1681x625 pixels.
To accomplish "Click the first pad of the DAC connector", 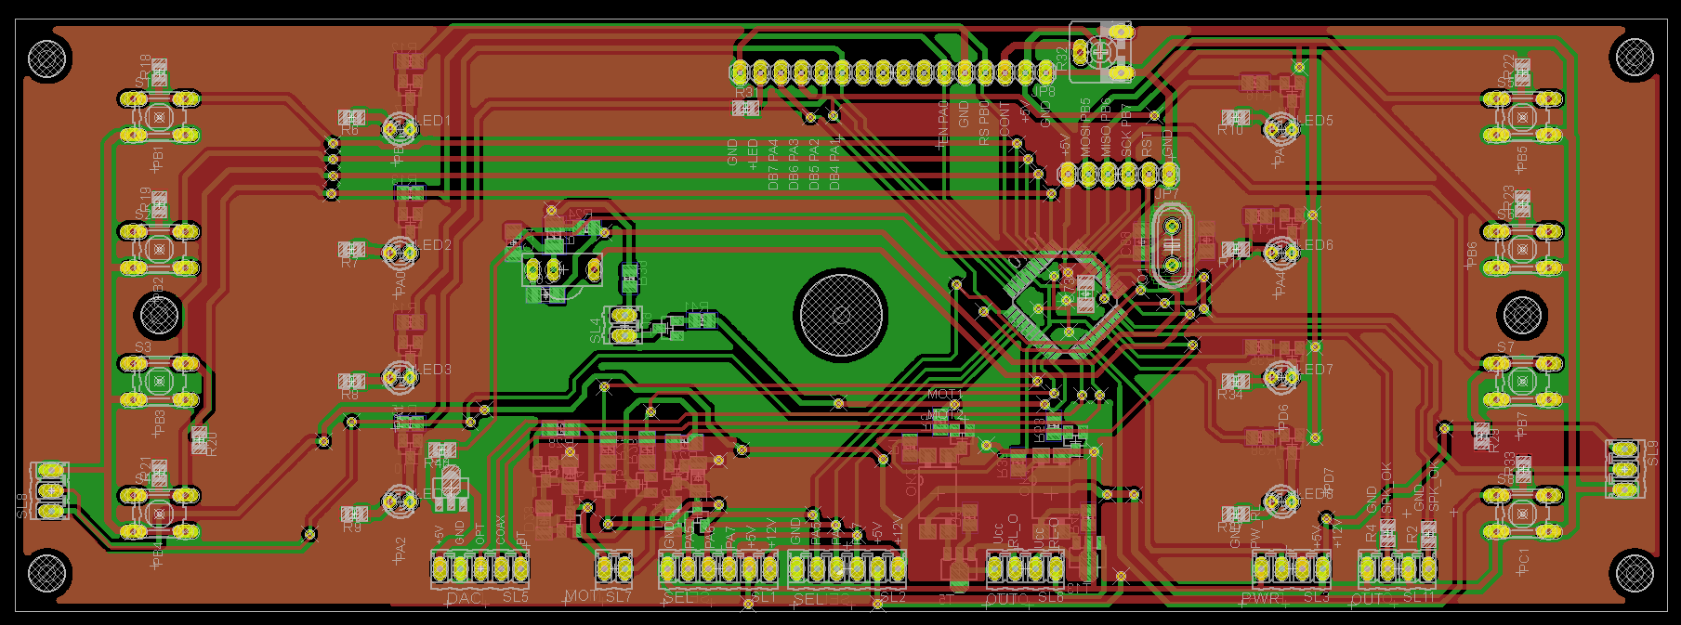I will 439,566.
